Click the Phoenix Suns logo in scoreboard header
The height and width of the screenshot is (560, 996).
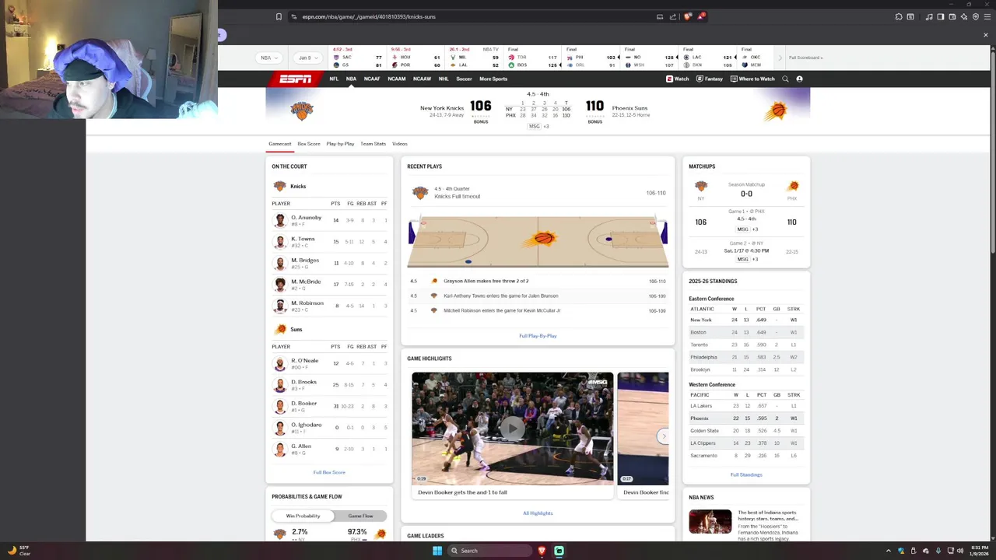[775, 111]
